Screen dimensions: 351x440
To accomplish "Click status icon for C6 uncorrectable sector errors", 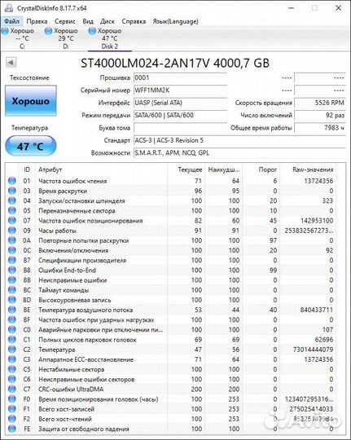I will (x=11, y=379).
